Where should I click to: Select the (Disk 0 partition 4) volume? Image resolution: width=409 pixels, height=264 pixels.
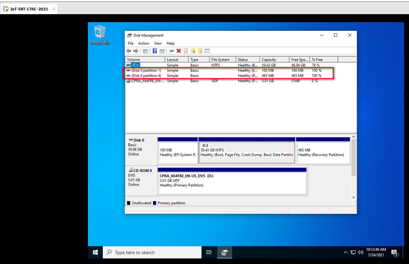pos(146,76)
